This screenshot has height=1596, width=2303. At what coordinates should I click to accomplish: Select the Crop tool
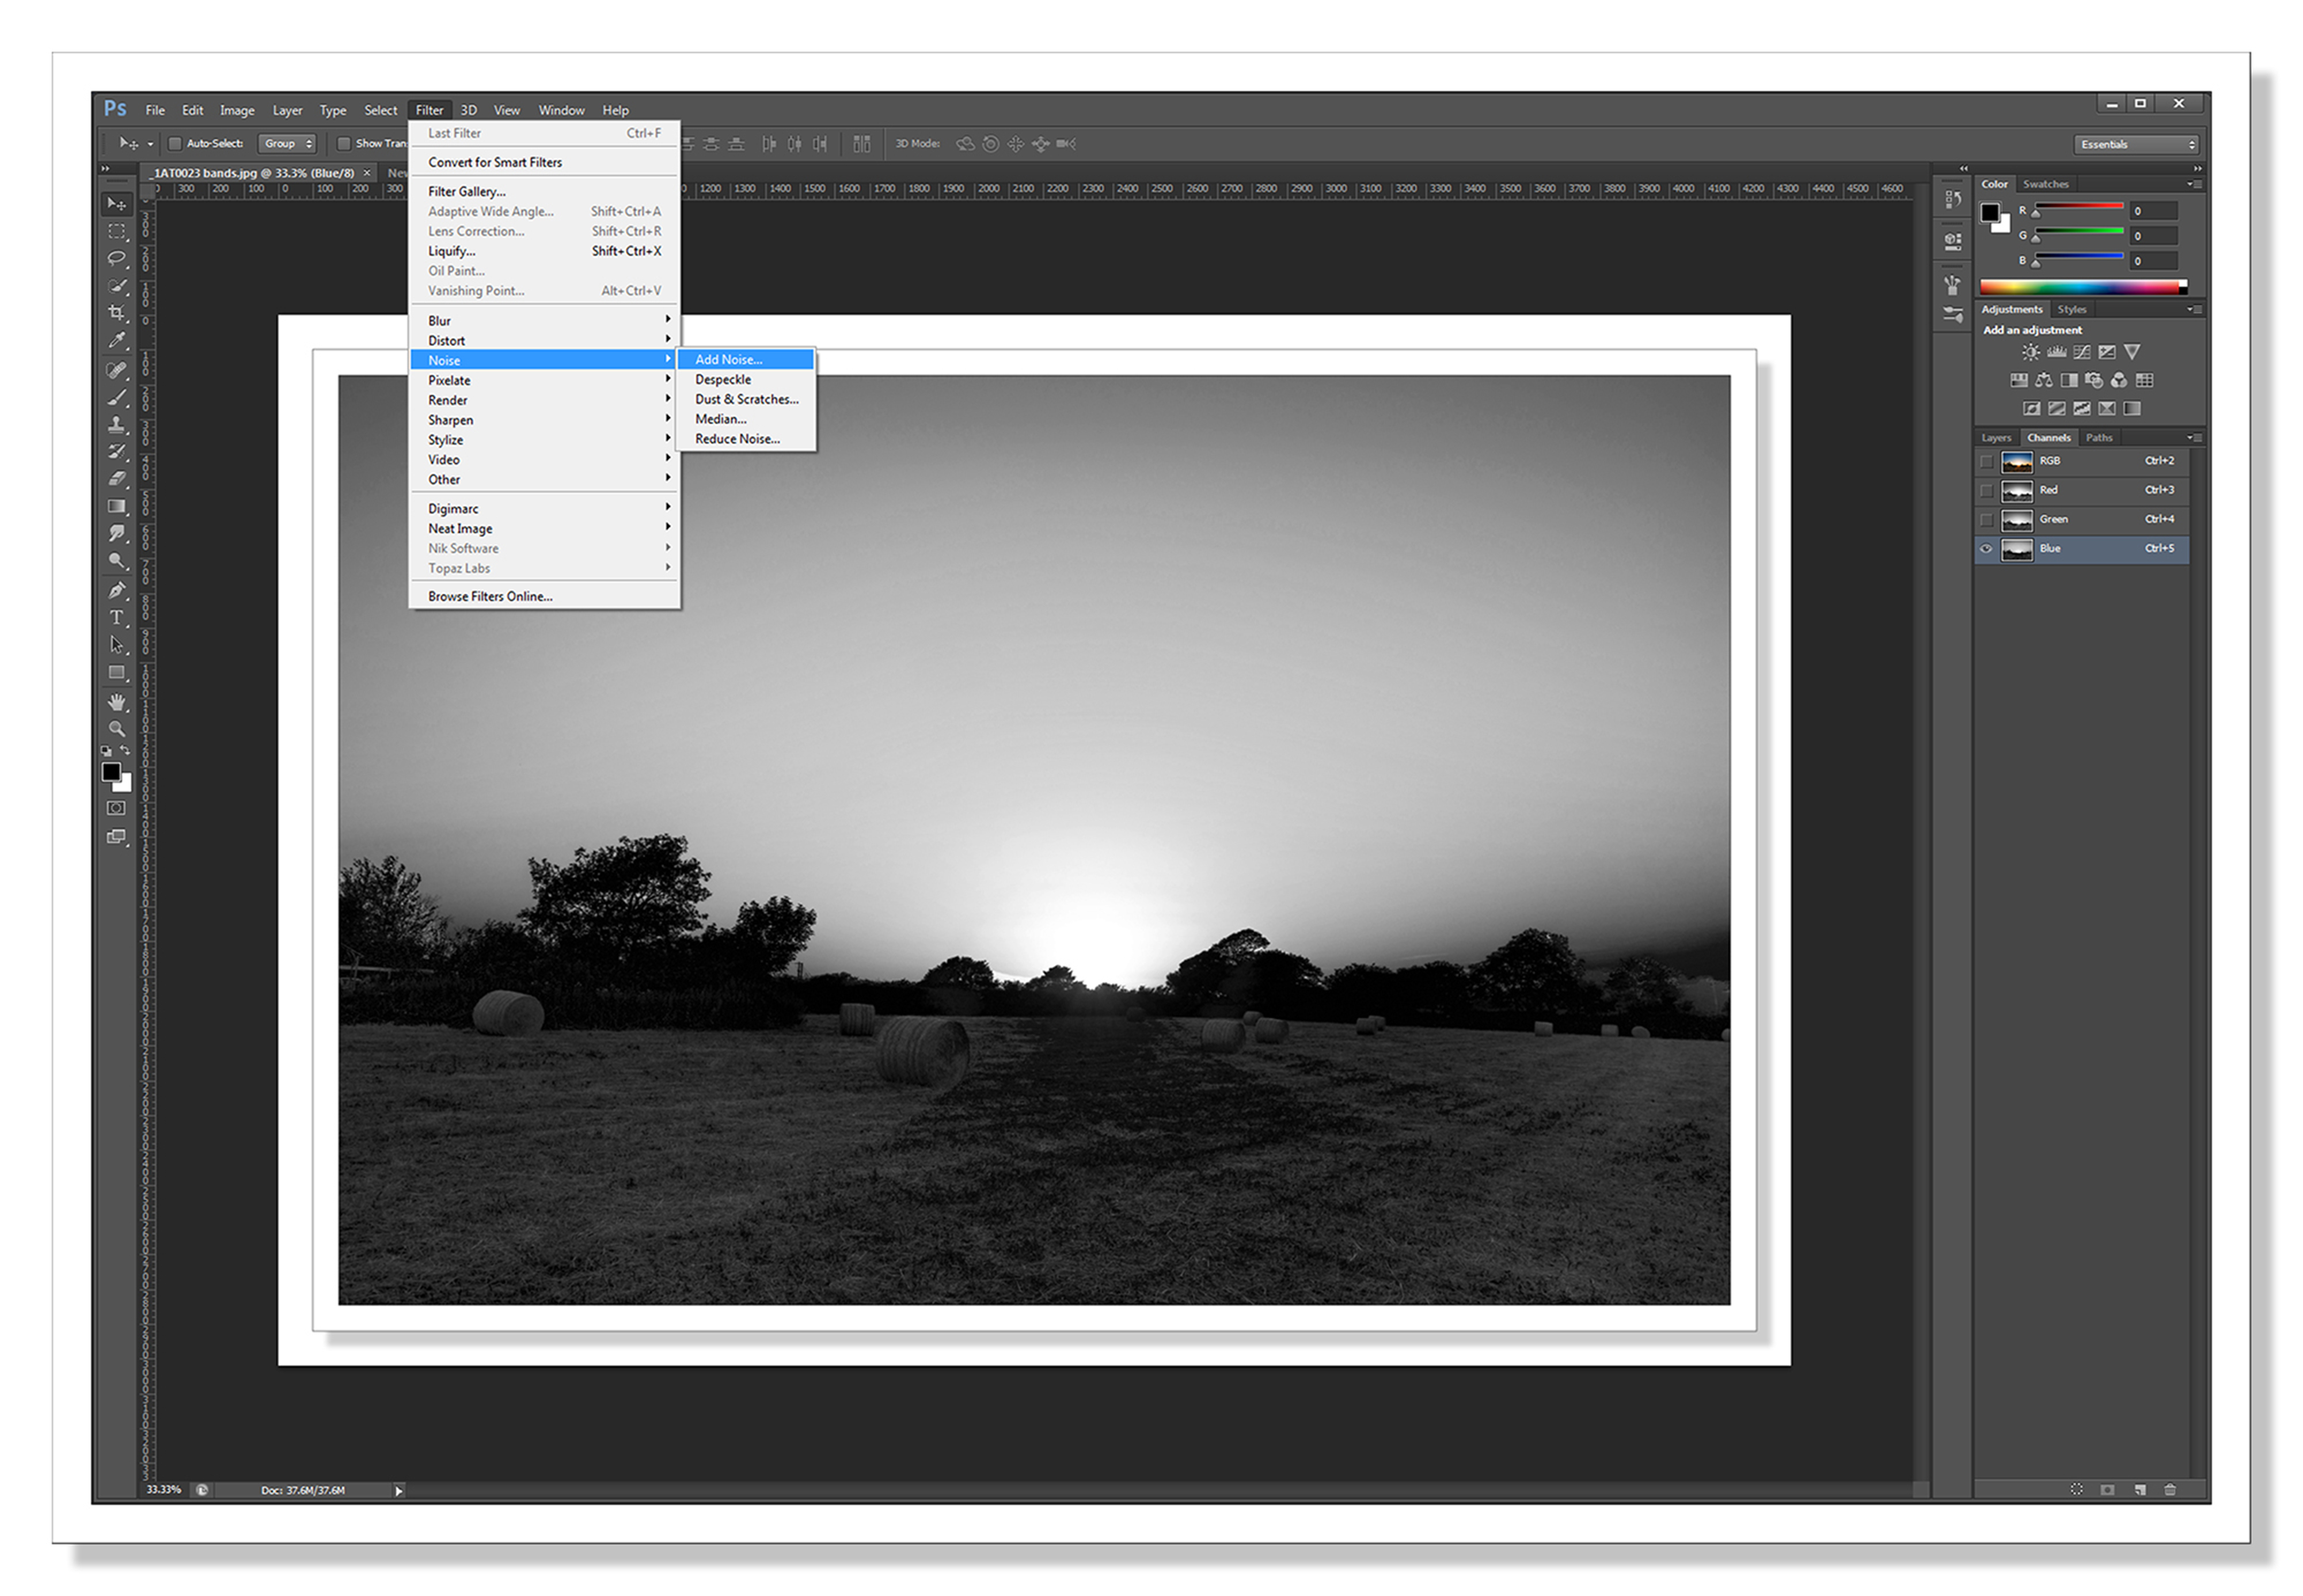click(117, 313)
